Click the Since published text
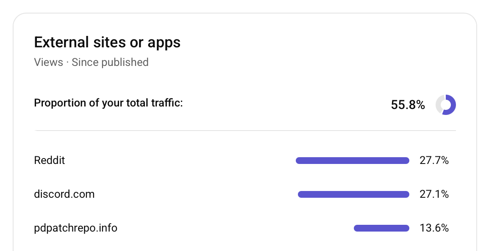This screenshot has height=251, width=489. [x=110, y=63]
